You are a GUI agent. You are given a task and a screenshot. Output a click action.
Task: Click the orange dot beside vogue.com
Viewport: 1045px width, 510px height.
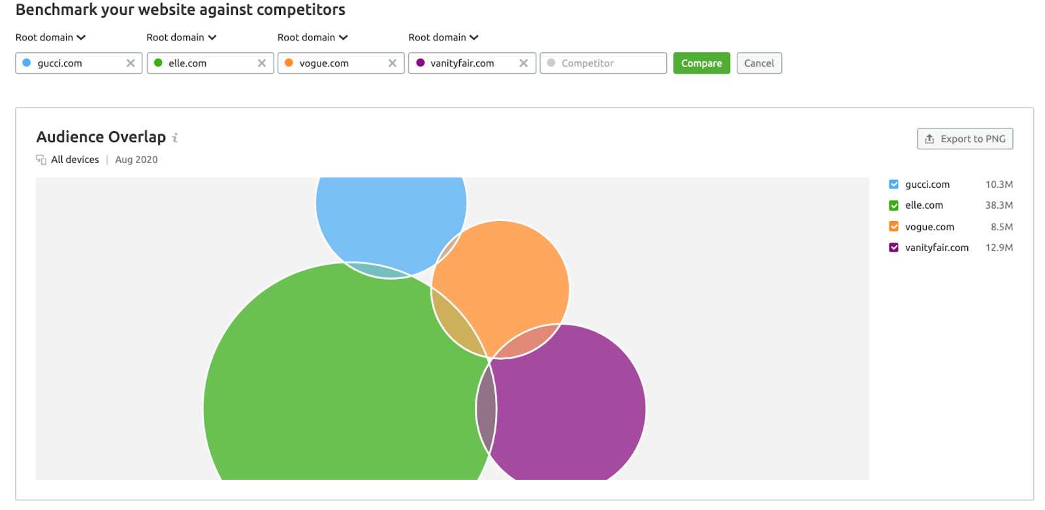click(289, 63)
